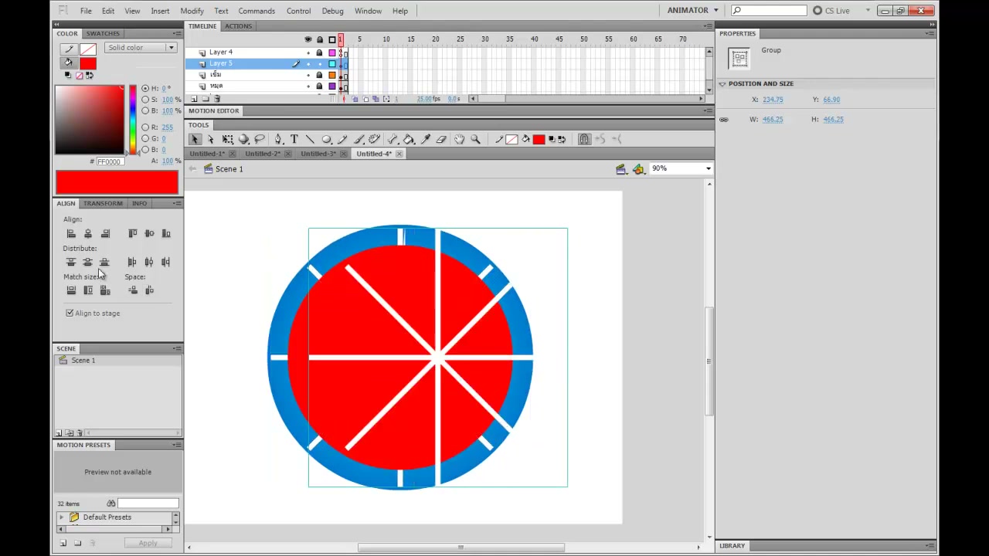Select the Eraser tool
Image resolution: width=989 pixels, height=556 pixels.
pyautogui.click(x=441, y=139)
